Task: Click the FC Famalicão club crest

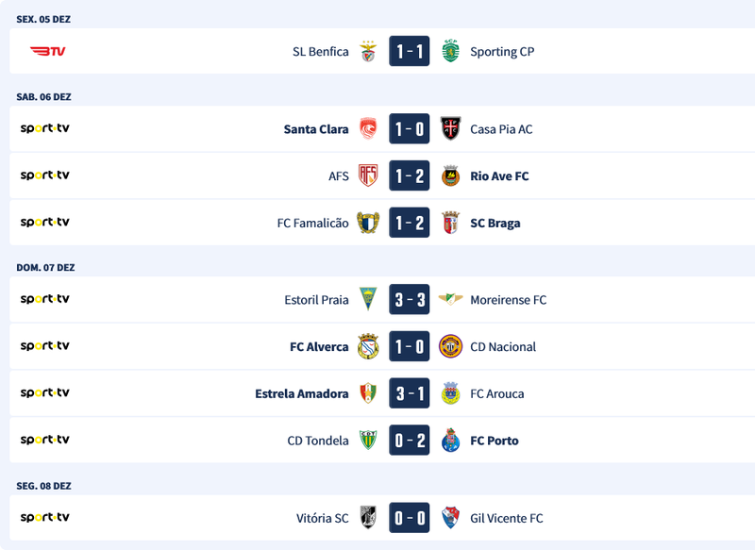Action: [368, 223]
